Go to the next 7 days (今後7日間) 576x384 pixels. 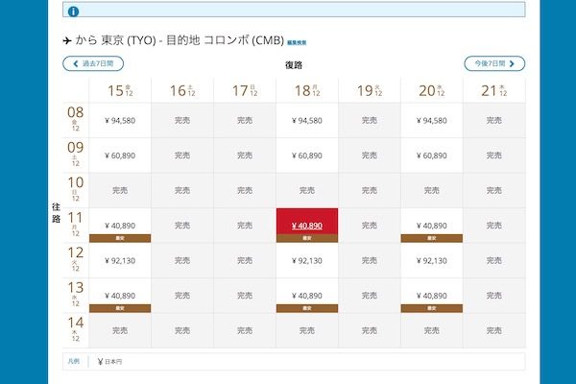(494, 63)
